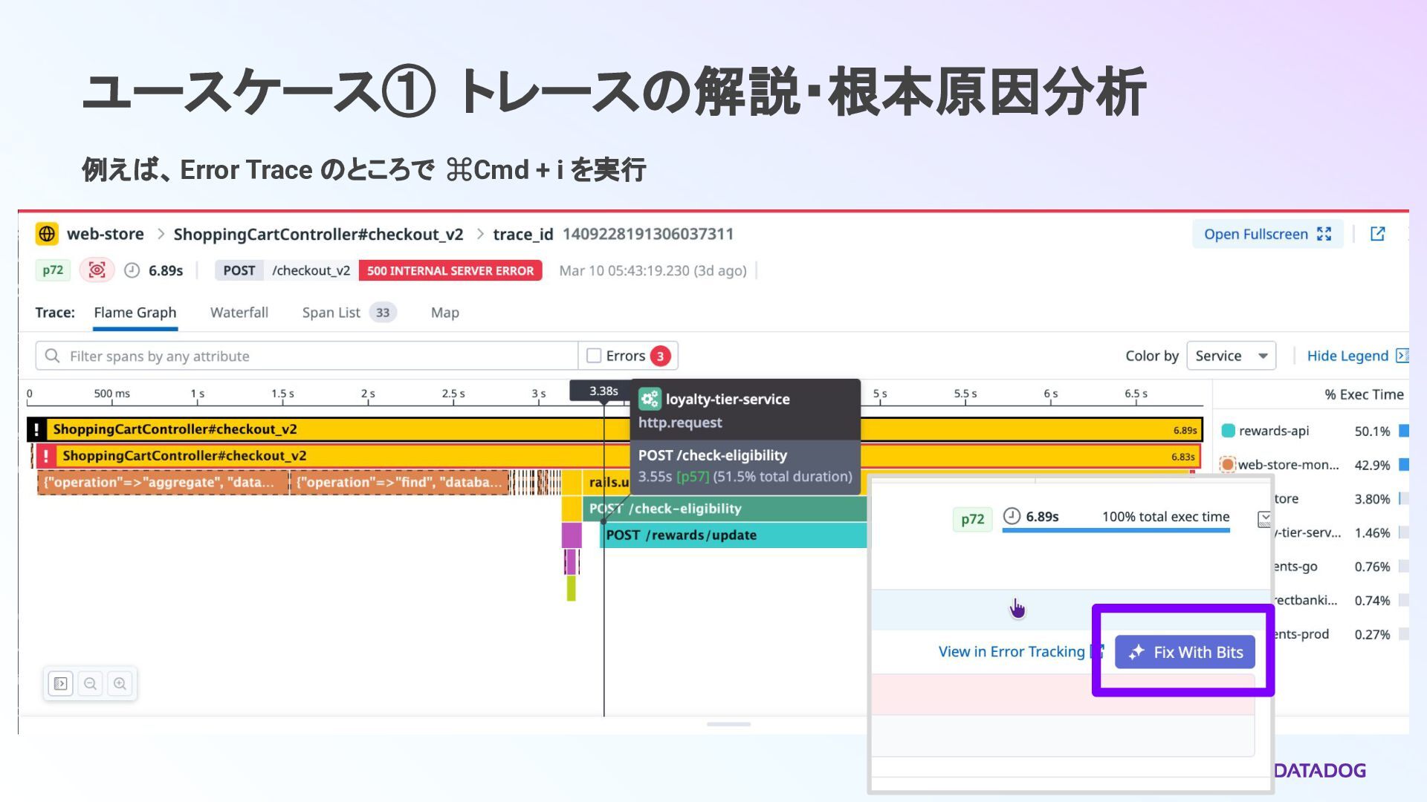Open trace in new window icon
The image size is (1427, 802).
[1377, 234]
